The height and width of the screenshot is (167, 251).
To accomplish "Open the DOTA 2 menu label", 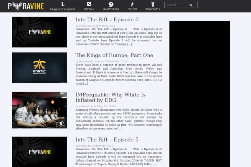I will click(x=89, y=9).
